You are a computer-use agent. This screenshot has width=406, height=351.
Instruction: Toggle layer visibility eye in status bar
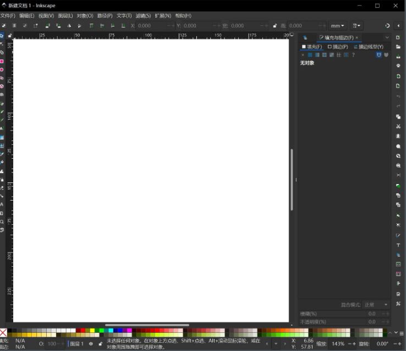pos(91,344)
